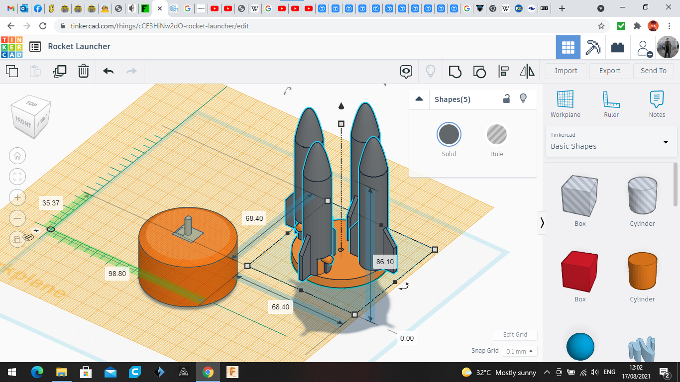Go to Tinkercad home logo
Image resolution: width=680 pixels, height=382 pixels.
[12, 47]
